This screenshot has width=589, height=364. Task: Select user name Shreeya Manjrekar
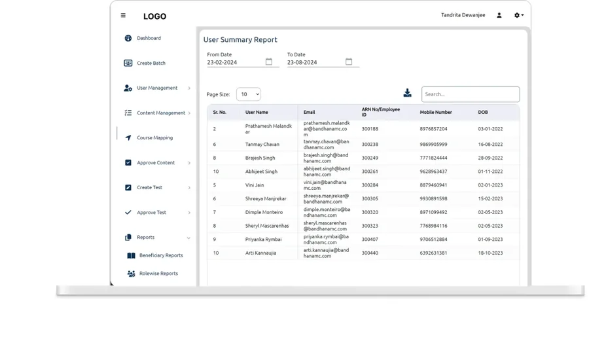coord(266,199)
